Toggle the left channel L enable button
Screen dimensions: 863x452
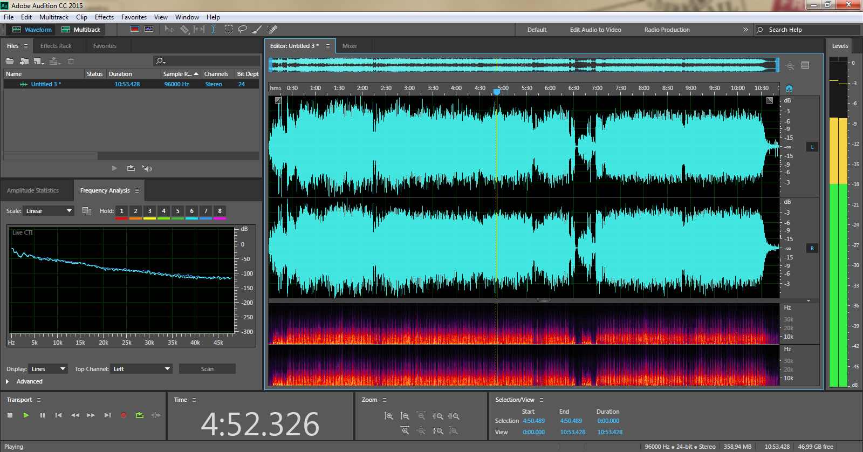click(x=812, y=147)
